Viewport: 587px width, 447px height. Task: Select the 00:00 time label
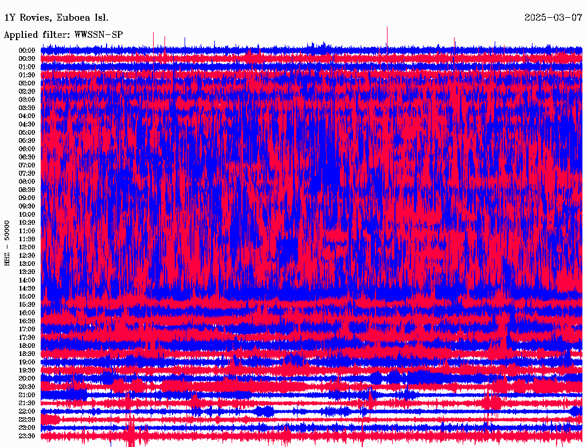[27, 50]
